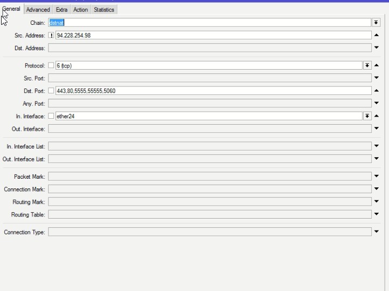Expand the Dst. Address field

377,48
